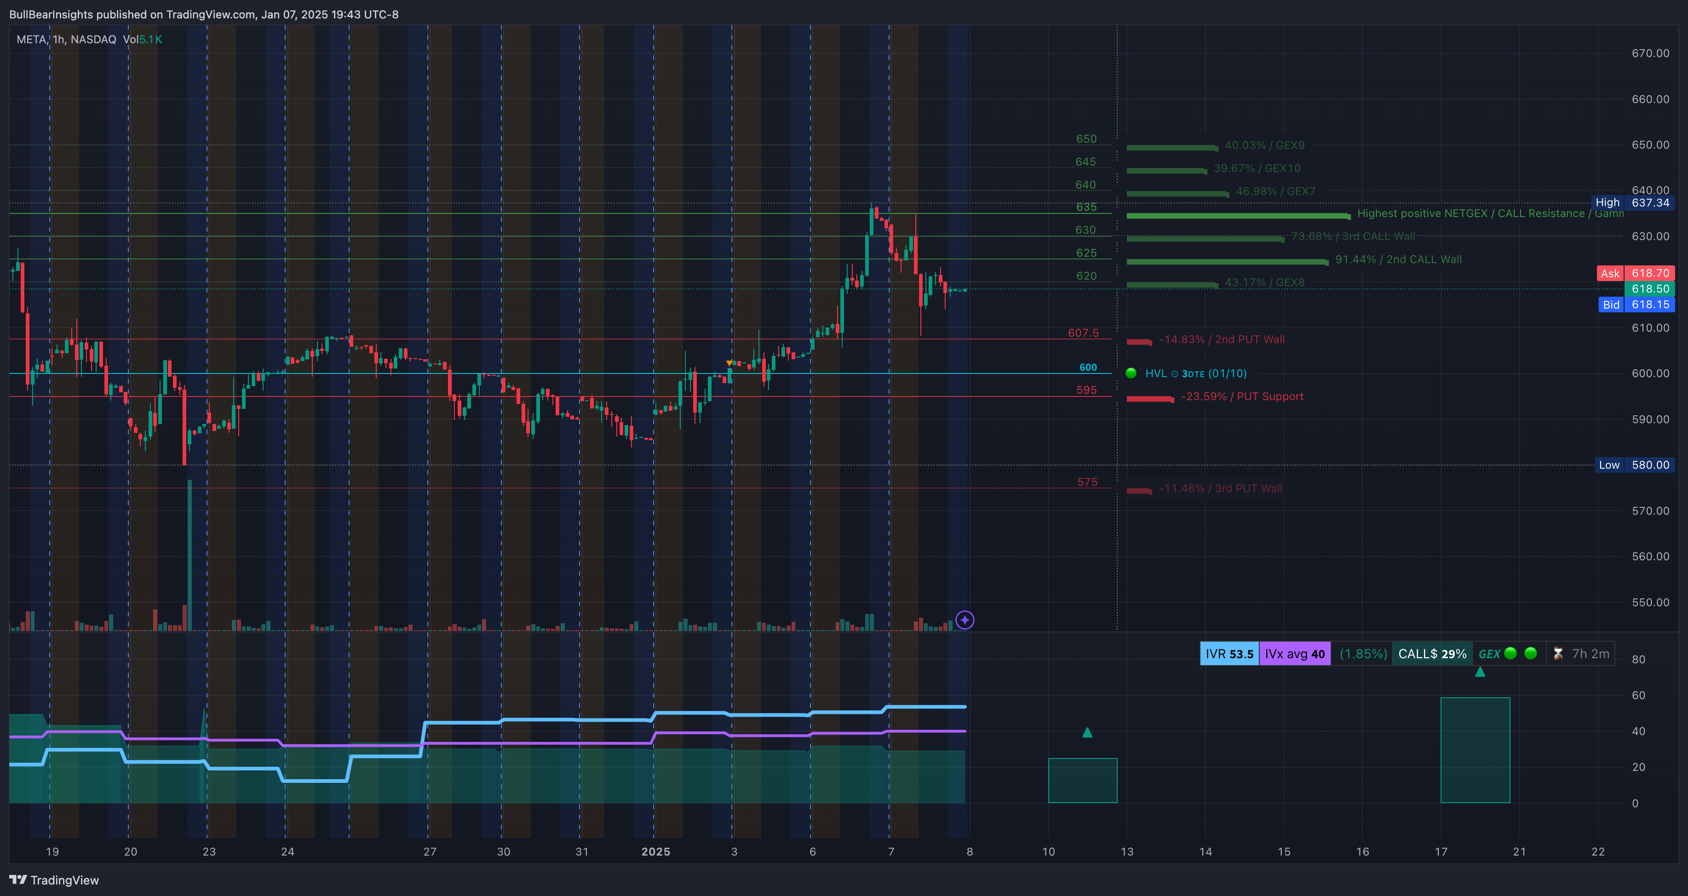Click the tall volume spike bar
Screen dimensions: 1688x896
point(190,555)
